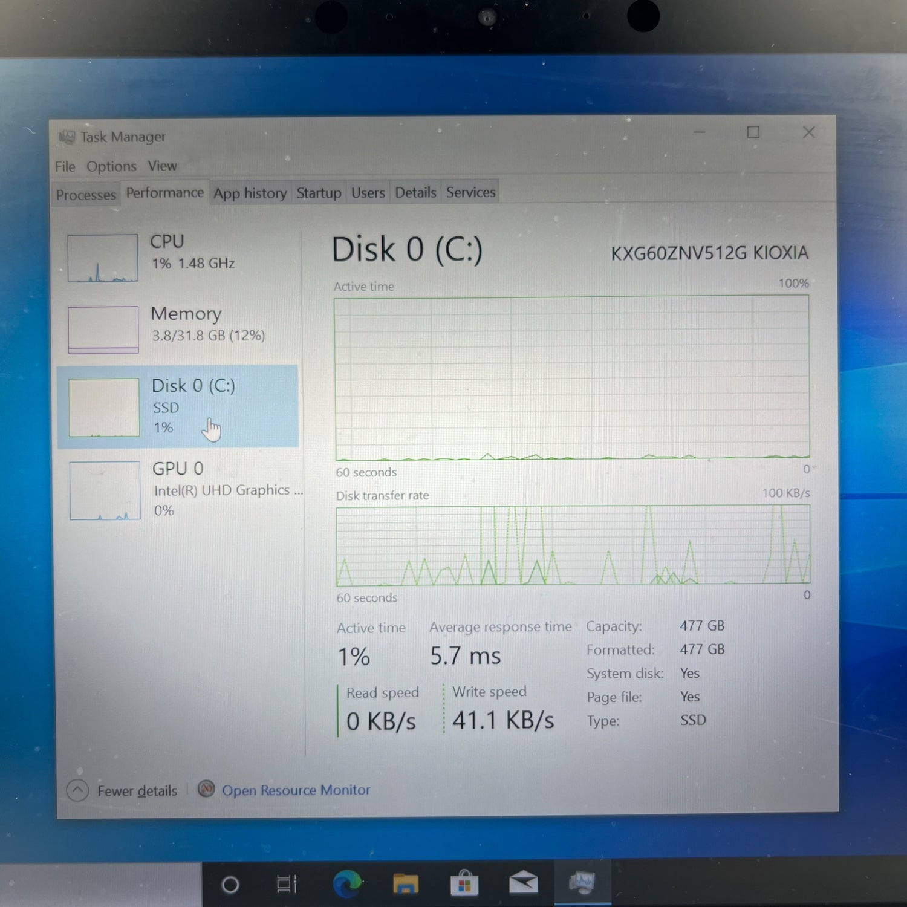Viewport: 907px width, 907px height.
Task: Open the Options menu
Action: [111, 166]
